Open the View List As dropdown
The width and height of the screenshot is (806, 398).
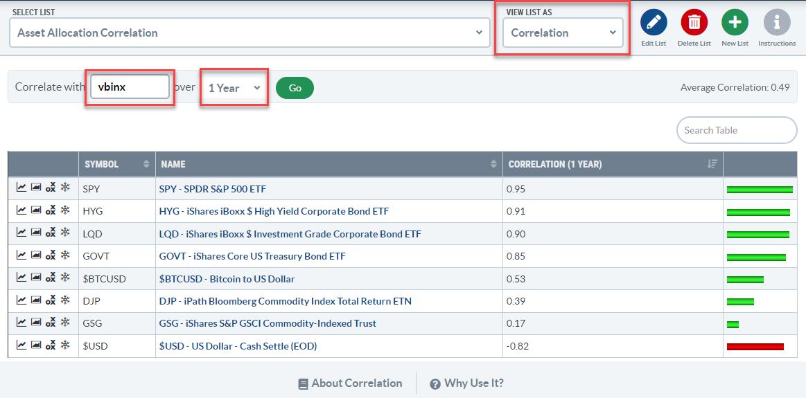click(563, 33)
